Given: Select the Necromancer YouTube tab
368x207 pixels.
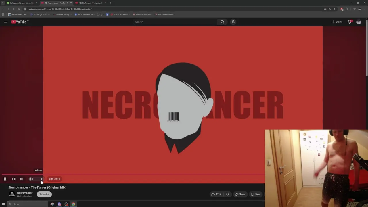Looking at the screenshot, I should 54,3.
